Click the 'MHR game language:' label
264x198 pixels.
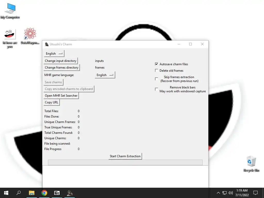pyautogui.click(x=59, y=75)
